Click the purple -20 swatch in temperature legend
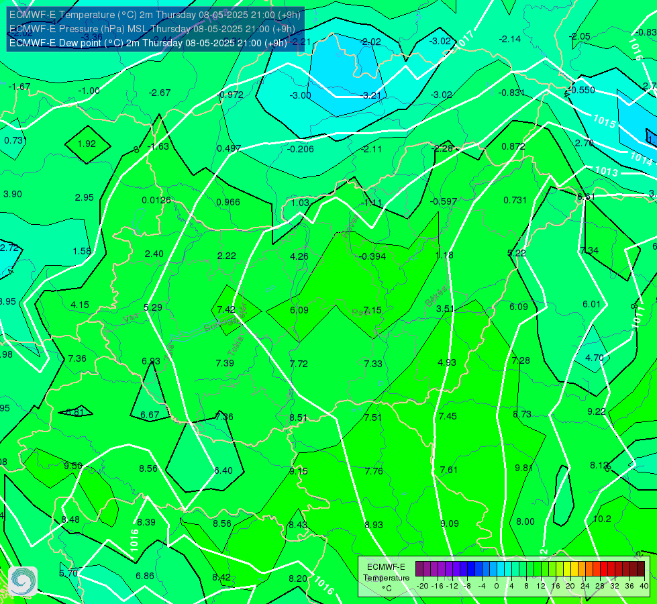The height and width of the screenshot is (604, 657). (419, 569)
